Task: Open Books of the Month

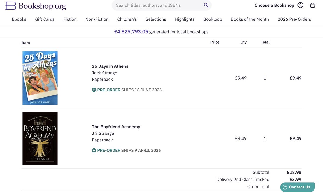Action: pos(250,19)
